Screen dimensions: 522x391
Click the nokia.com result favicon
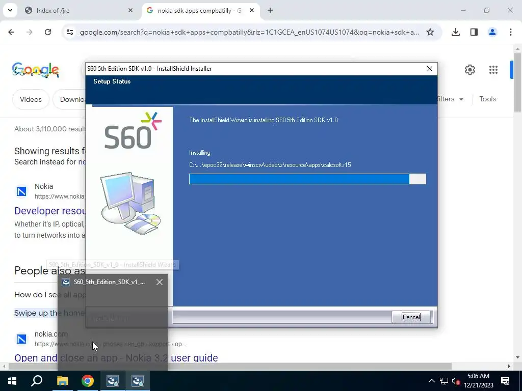coord(21,339)
